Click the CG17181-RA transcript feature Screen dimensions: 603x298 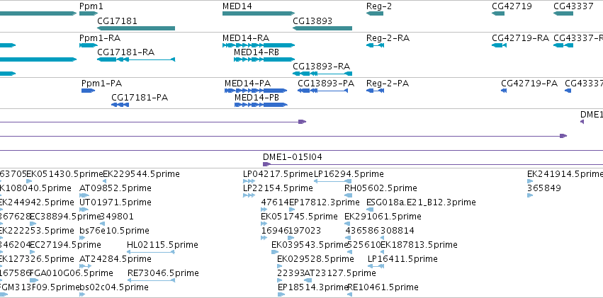(136, 59)
